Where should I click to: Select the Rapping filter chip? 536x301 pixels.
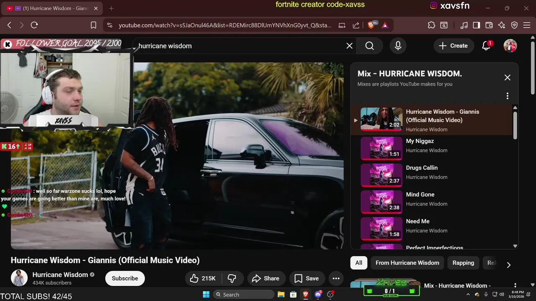coord(463,263)
